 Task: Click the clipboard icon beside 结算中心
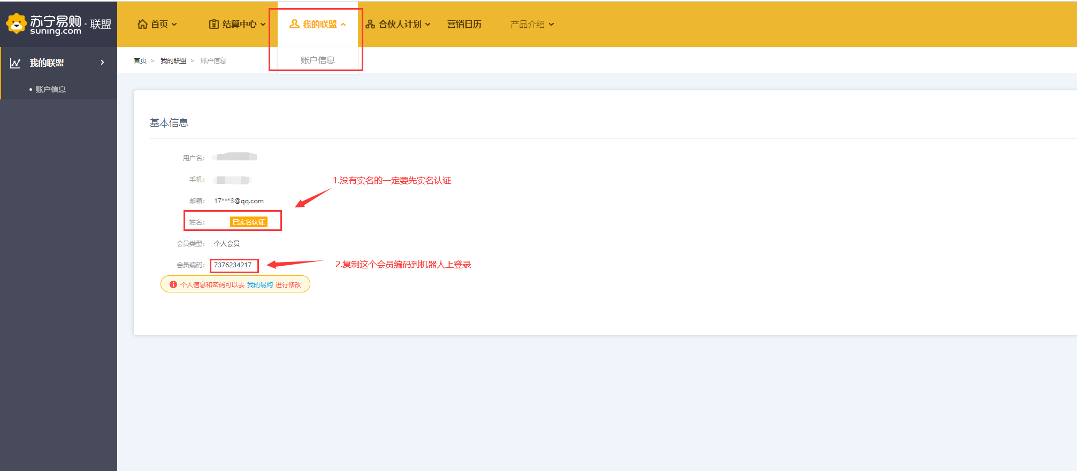tap(213, 24)
